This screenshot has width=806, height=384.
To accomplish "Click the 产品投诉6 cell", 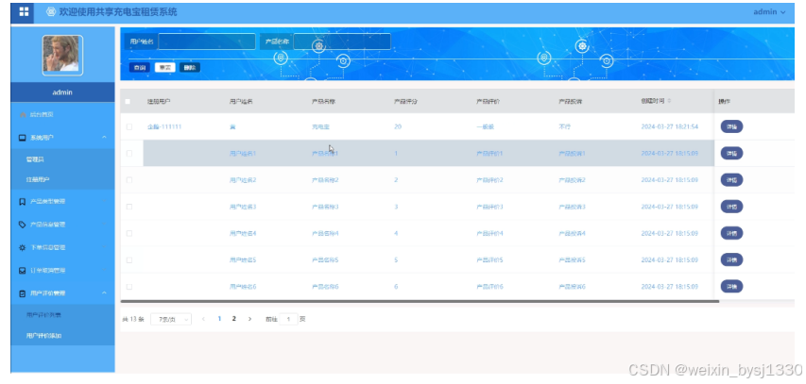I will point(572,287).
